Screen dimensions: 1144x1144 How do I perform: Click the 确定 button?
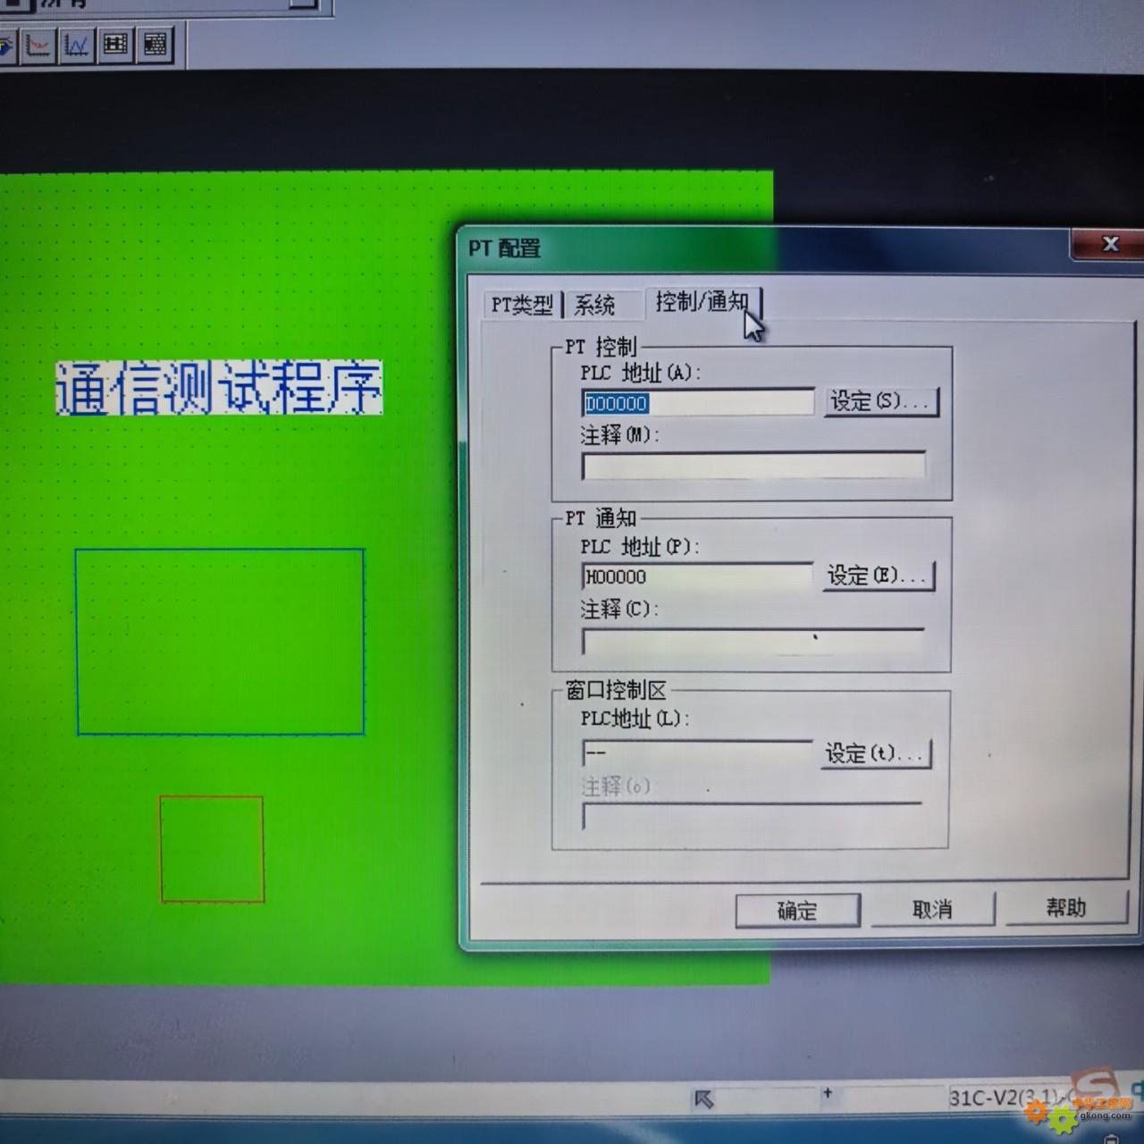click(797, 911)
